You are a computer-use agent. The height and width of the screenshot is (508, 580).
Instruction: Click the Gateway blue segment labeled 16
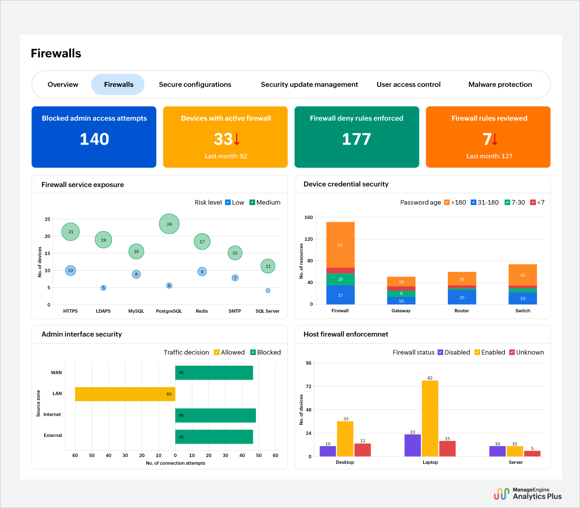click(x=401, y=301)
